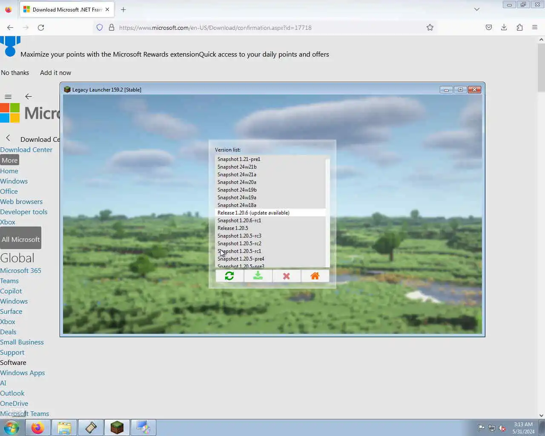Open the Developer tools link
The width and height of the screenshot is (545, 436).
[24, 212]
